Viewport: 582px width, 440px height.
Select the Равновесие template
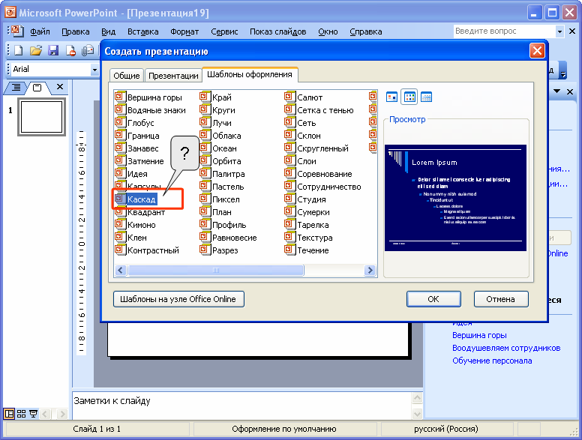tap(234, 238)
